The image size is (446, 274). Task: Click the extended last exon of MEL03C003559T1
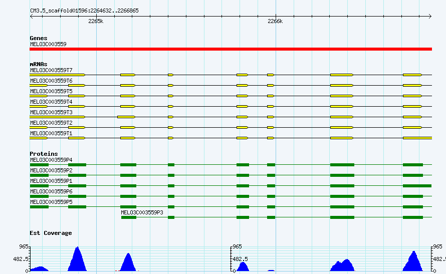417,138
